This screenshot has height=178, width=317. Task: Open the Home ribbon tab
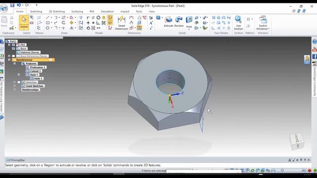[20, 11]
